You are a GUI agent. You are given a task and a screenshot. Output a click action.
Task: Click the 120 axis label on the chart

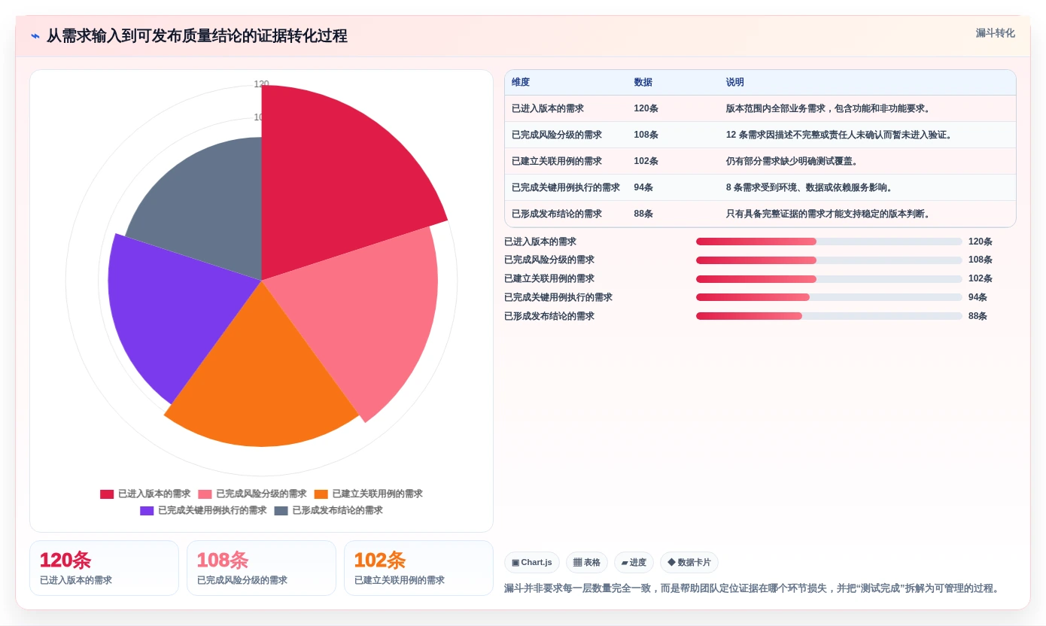pos(261,84)
